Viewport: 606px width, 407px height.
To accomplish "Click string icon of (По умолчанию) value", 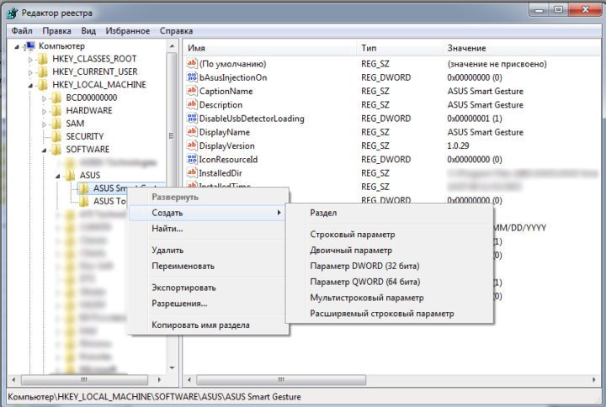I will pyautogui.click(x=192, y=63).
